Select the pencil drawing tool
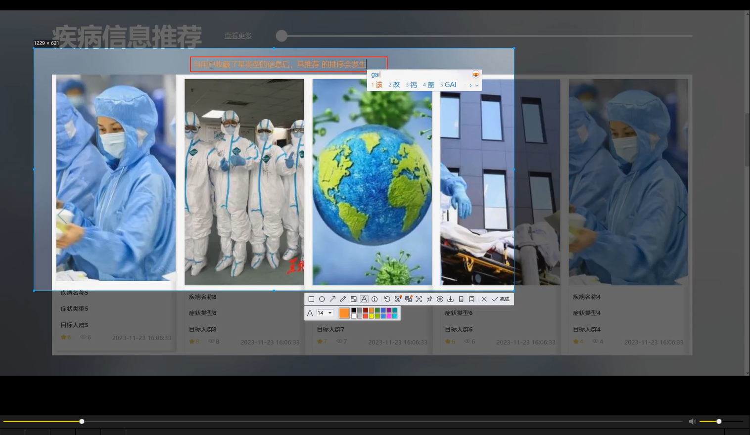This screenshot has height=435, width=750. (x=343, y=299)
